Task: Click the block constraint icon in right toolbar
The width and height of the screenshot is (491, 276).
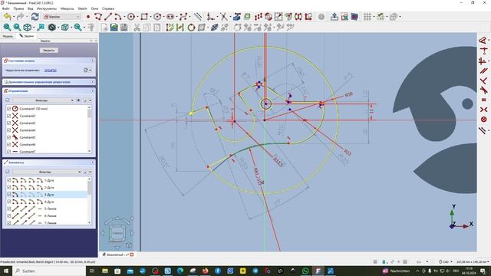Action: pyautogui.click(x=483, y=120)
